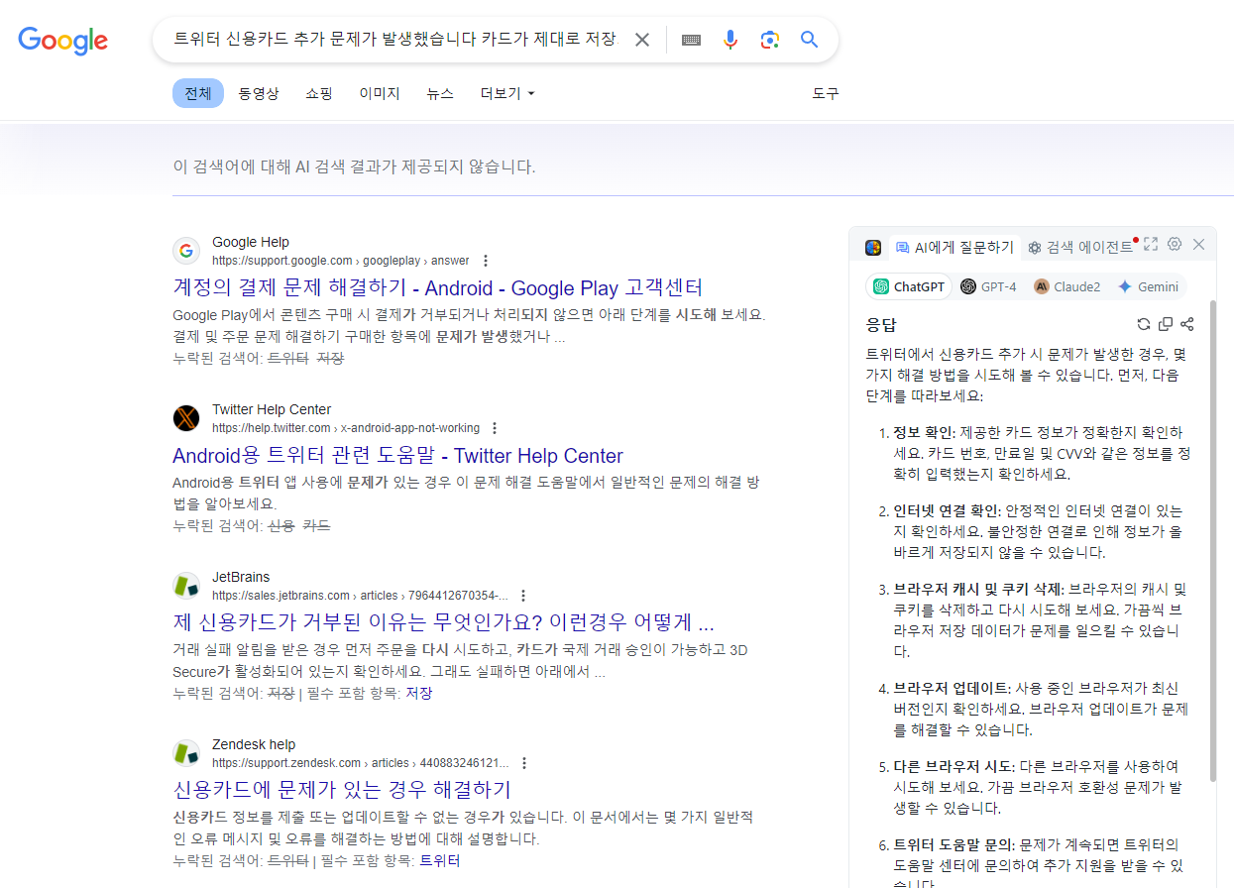Open options menu for Google Help result

(x=486, y=261)
